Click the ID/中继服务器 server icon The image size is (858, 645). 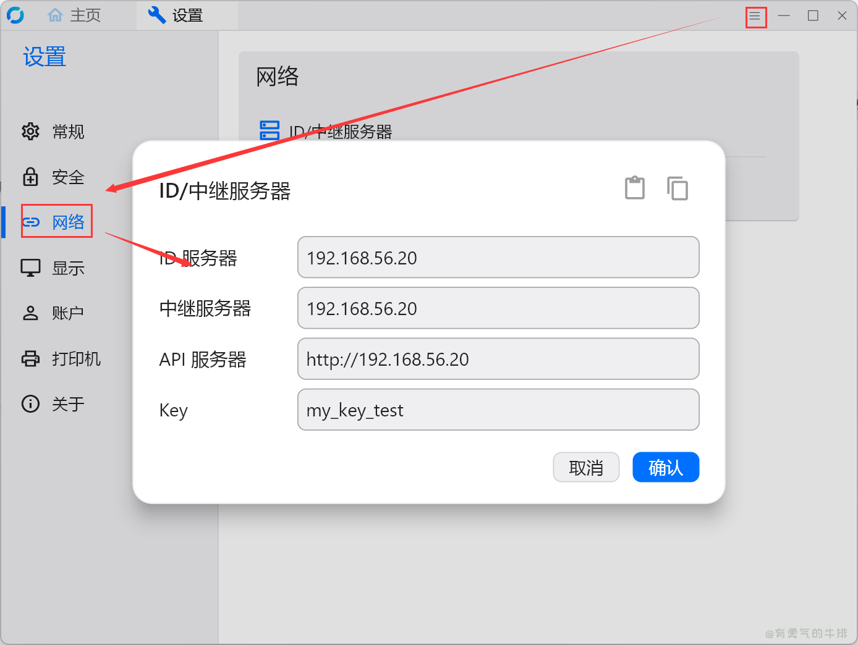pyautogui.click(x=270, y=130)
